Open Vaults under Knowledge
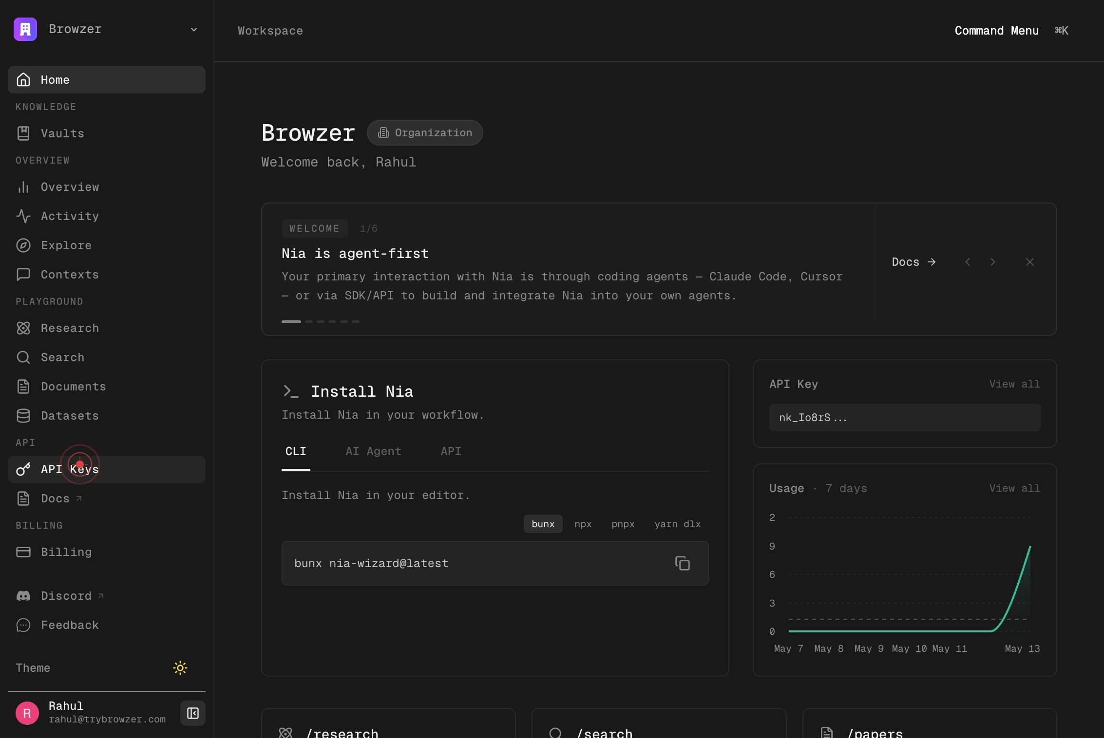Image resolution: width=1104 pixels, height=738 pixels. pyautogui.click(x=62, y=133)
